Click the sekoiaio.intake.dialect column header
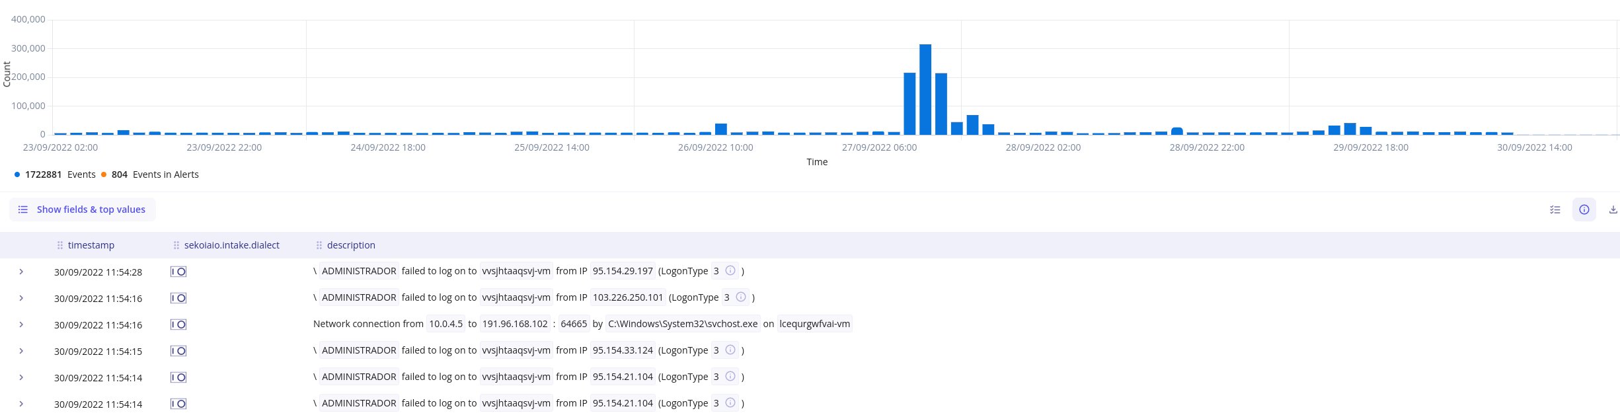This screenshot has height=419, width=1620. [x=231, y=245]
